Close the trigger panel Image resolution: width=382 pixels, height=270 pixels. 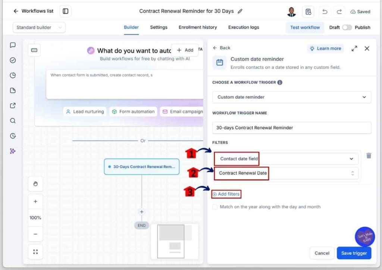pyautogui.click(x=367, y=48)
